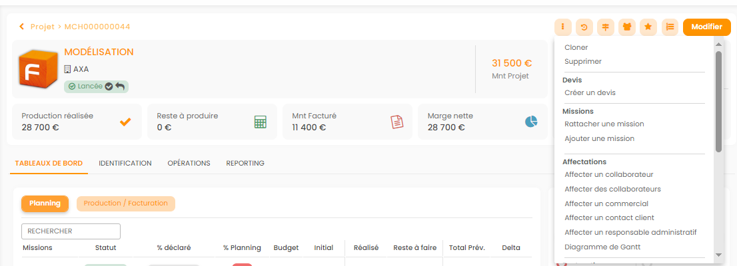The image size is (737, 266).
Task: Switch to Production / Facturation view
Action: [x=126, y=203]
